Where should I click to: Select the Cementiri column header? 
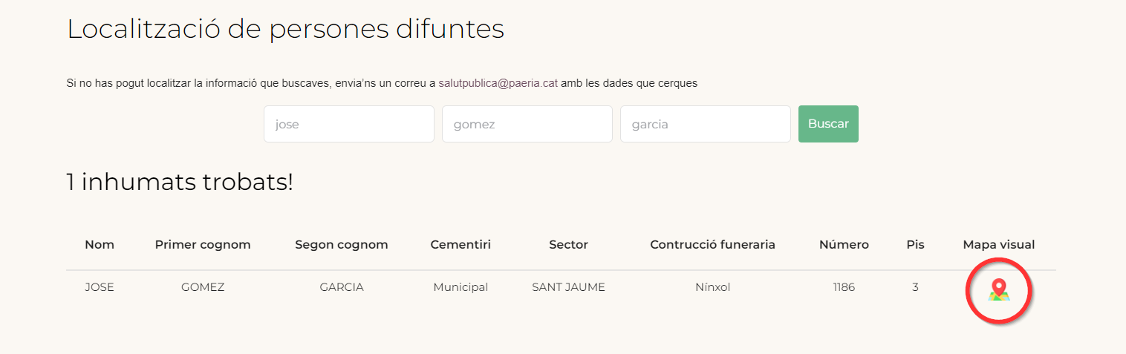[x=461, y=244]
